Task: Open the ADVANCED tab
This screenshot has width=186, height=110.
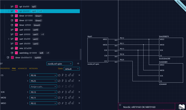Action: [x=22, y=69]
